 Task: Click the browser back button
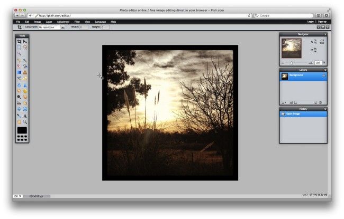coord(17,15)
